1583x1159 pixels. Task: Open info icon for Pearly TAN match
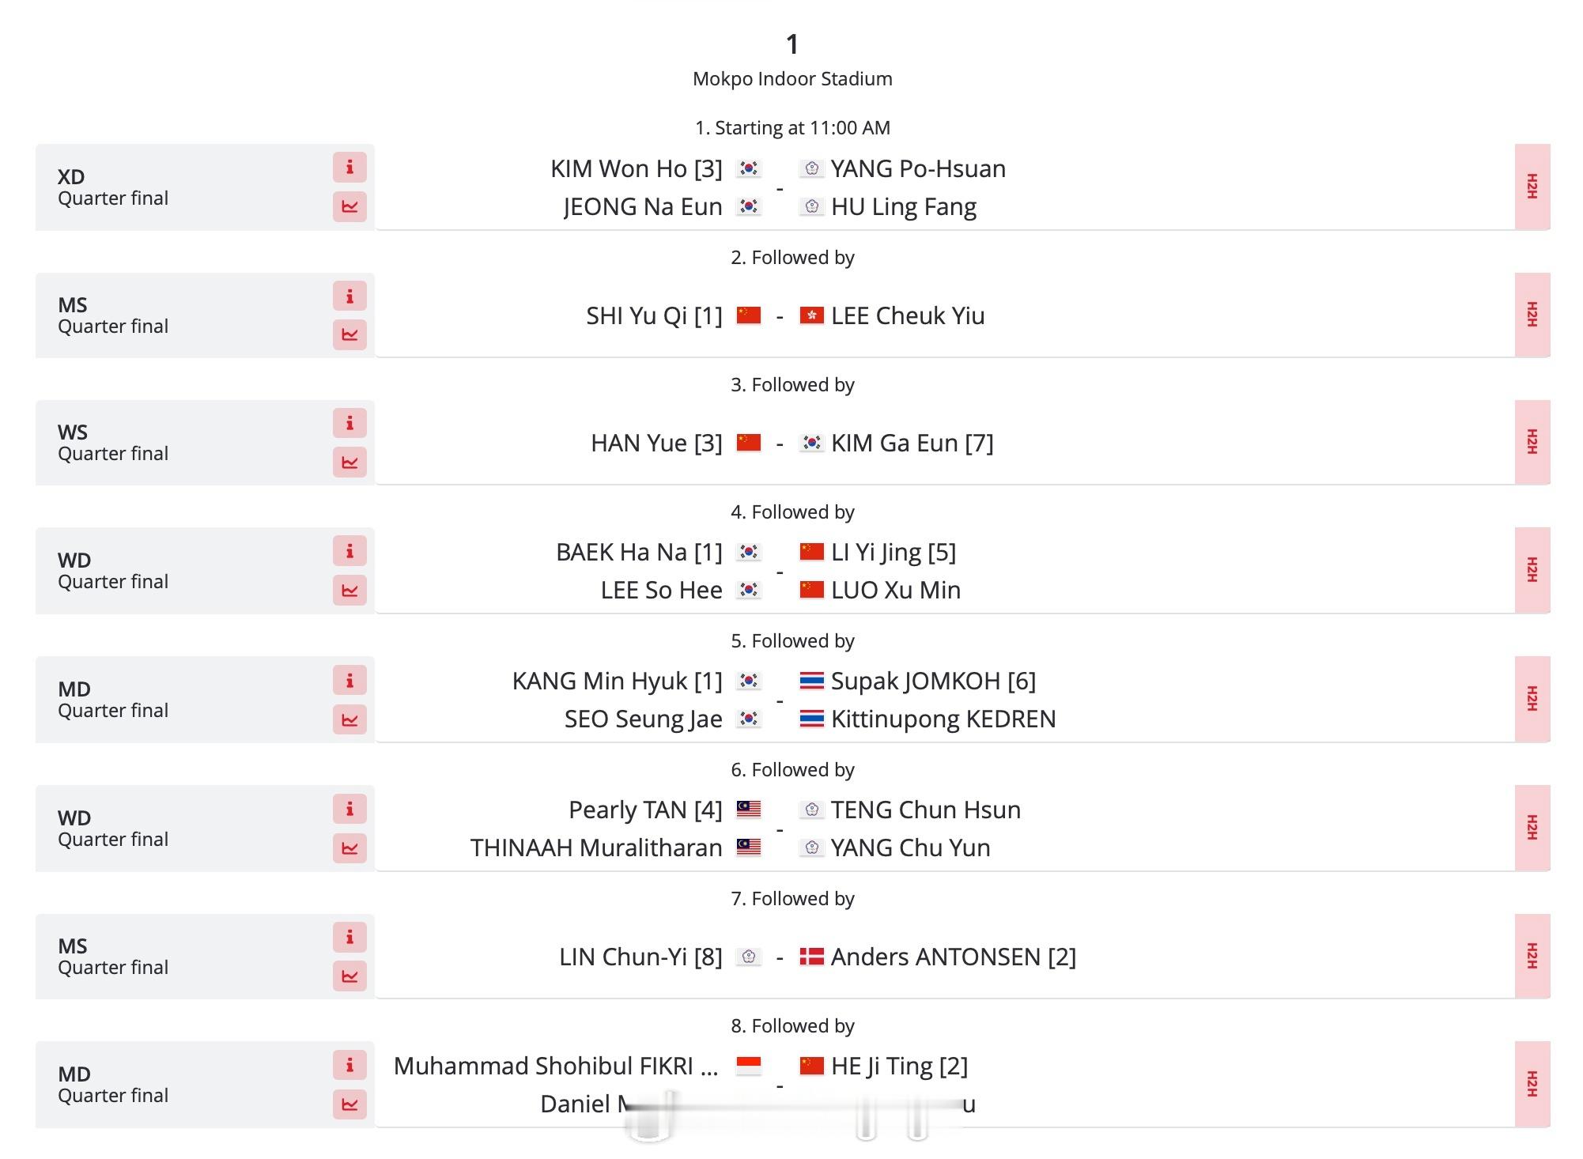pyautogui.click(x=349, y=809)
